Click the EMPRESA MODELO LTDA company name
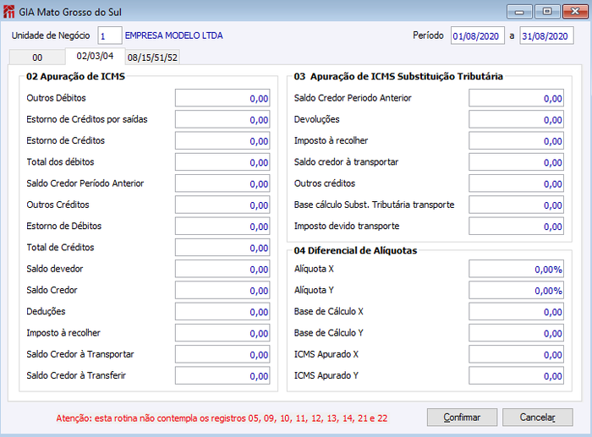The height and width of the screenshot is (437, 592). pyautogui.click(x=173, y=36)
